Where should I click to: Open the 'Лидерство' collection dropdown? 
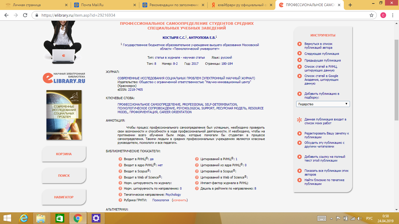[x=323, y=104]
